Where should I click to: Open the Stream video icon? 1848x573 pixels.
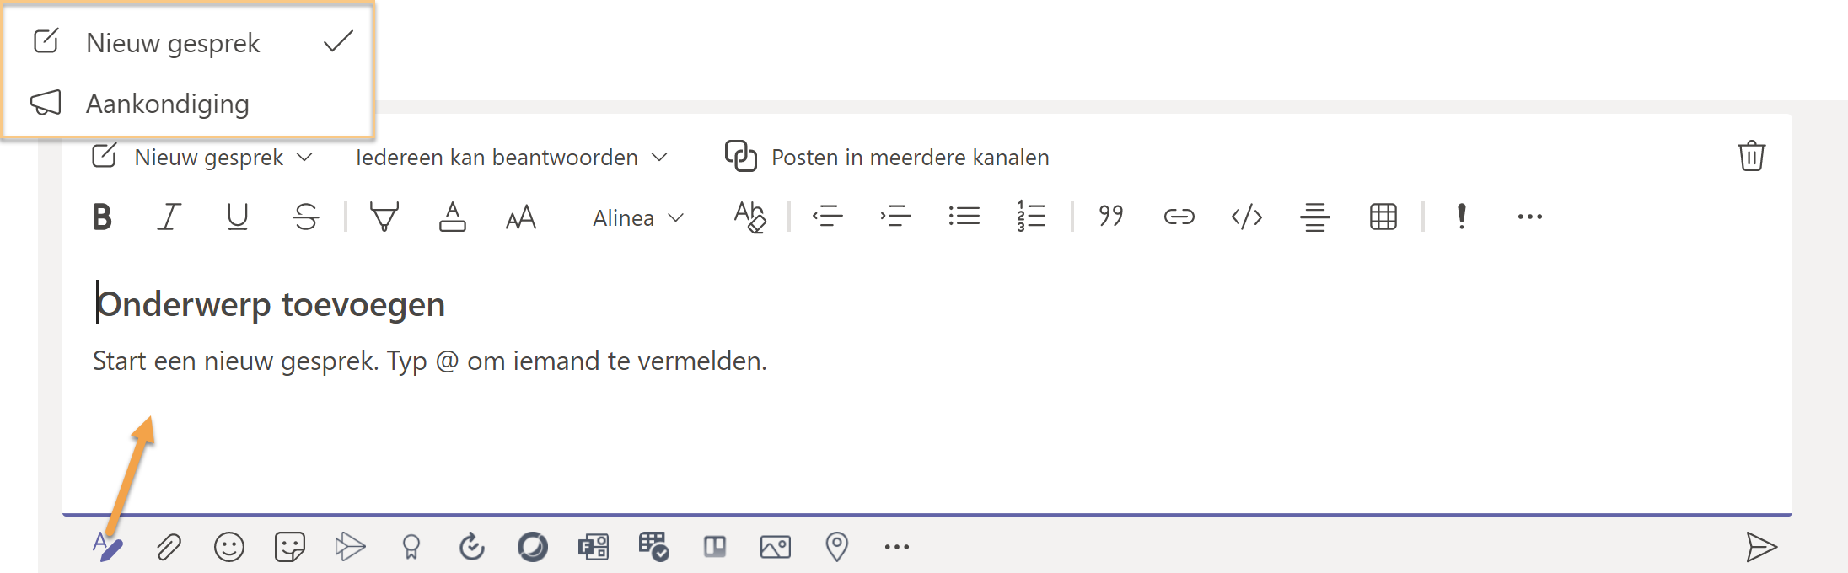pyautogui.click(x=350, y=547)
